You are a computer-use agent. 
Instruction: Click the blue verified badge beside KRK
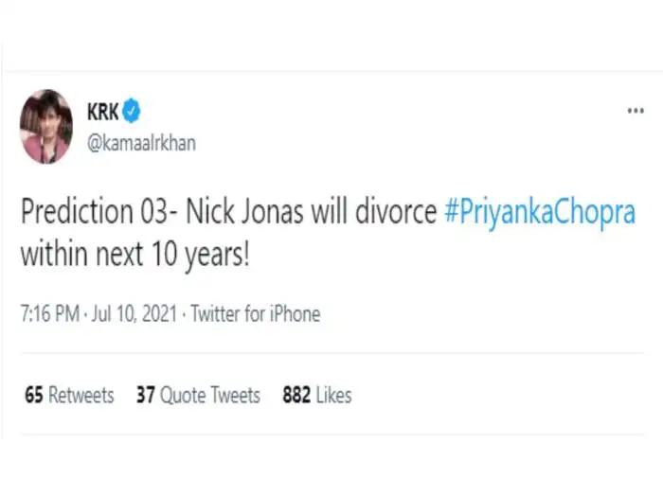pos(132,112)
